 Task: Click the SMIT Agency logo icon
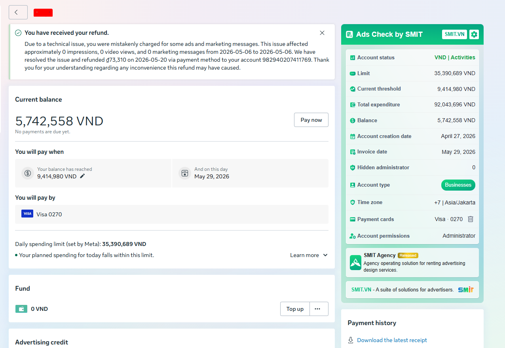[355, 263]
